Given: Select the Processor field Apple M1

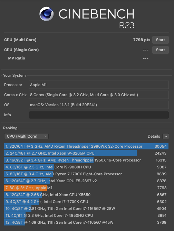Looking at the screenshot, I should [x=99, y=85].
